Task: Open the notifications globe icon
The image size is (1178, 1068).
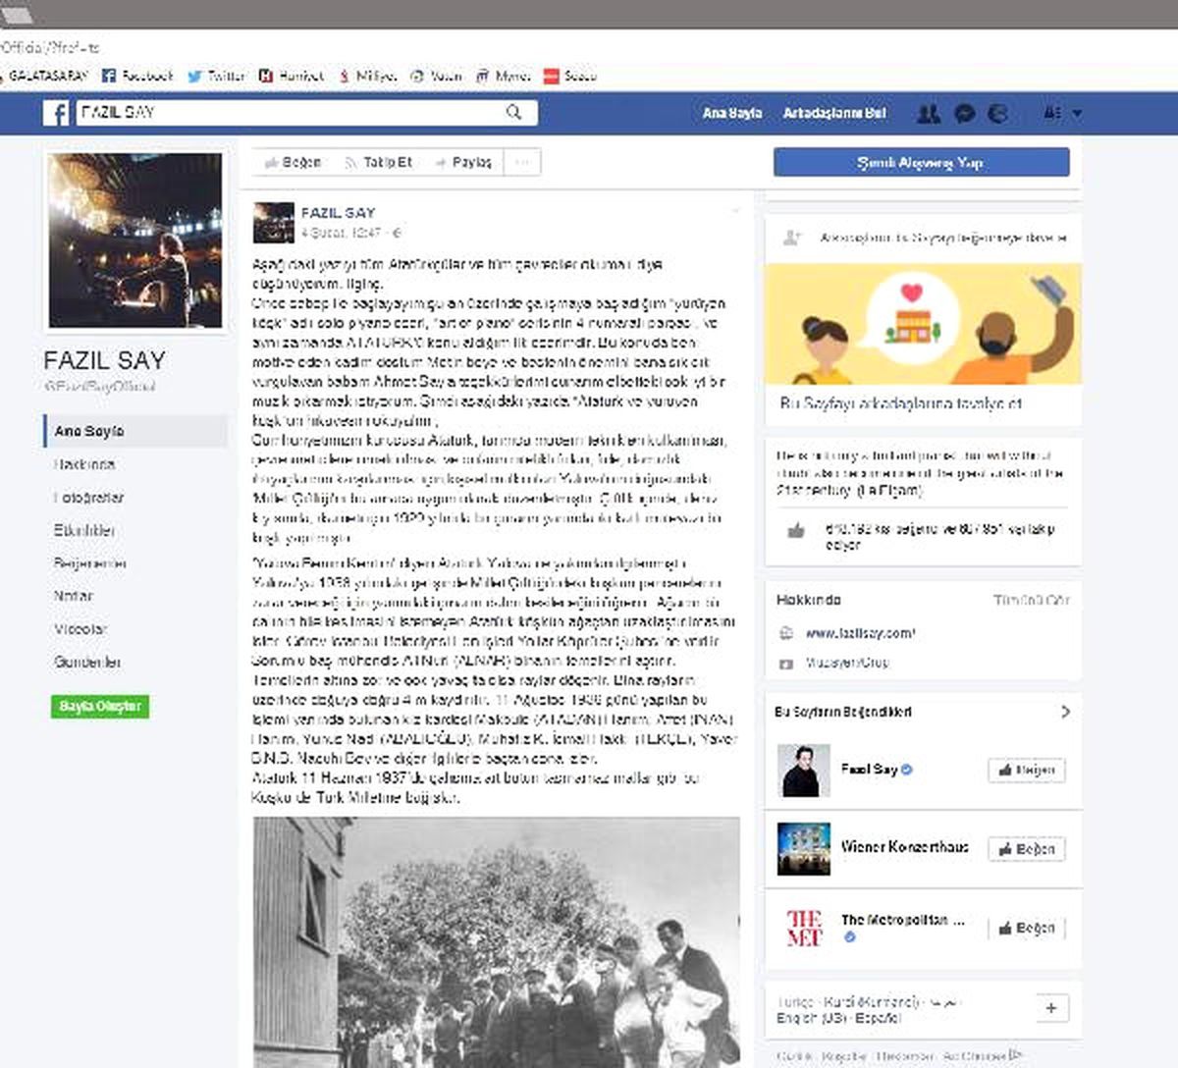Action: coord(997,113)
